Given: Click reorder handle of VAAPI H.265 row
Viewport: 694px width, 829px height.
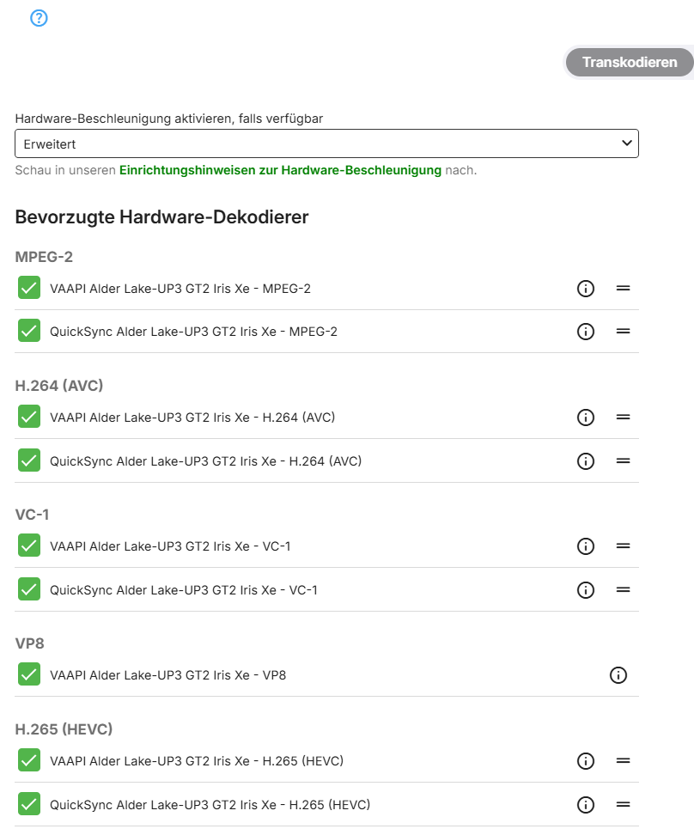Looking at the screenshot, I should [x=624, y=761].
